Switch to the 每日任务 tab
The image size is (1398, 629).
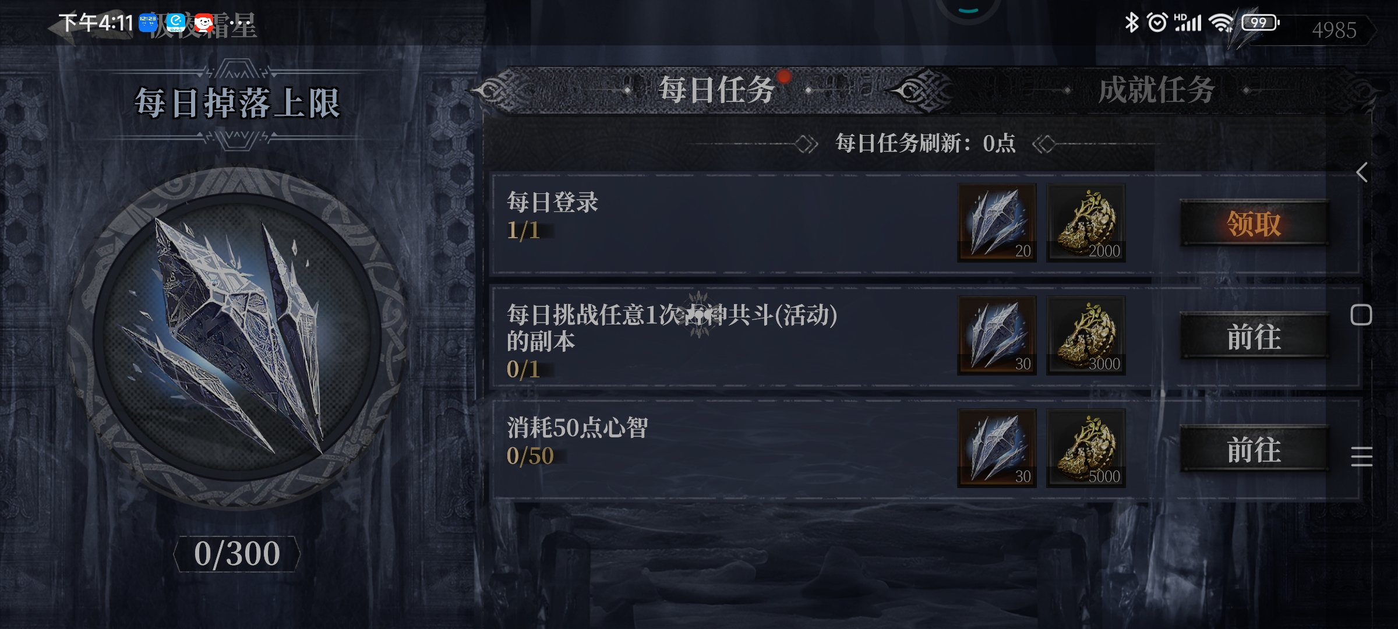coord(716,90)
